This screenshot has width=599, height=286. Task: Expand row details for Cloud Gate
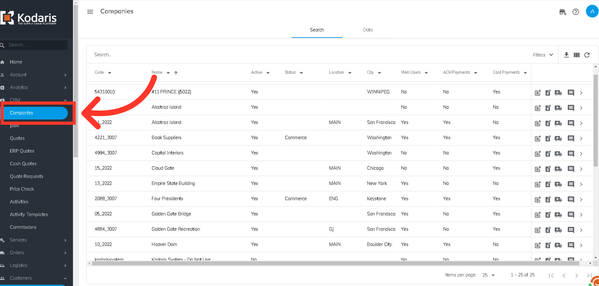[x=581, y=169]
